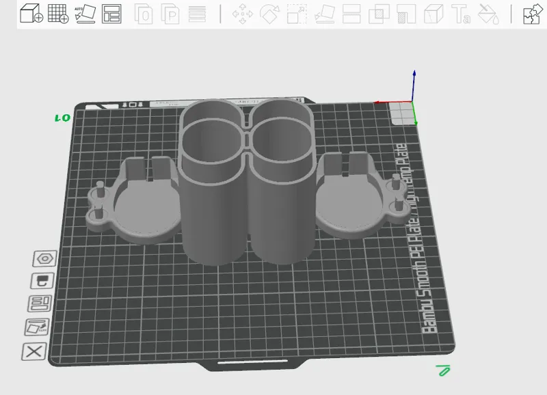Select the Color painting bucket tool
Screen dimensions: 547x395
[488, 14]
